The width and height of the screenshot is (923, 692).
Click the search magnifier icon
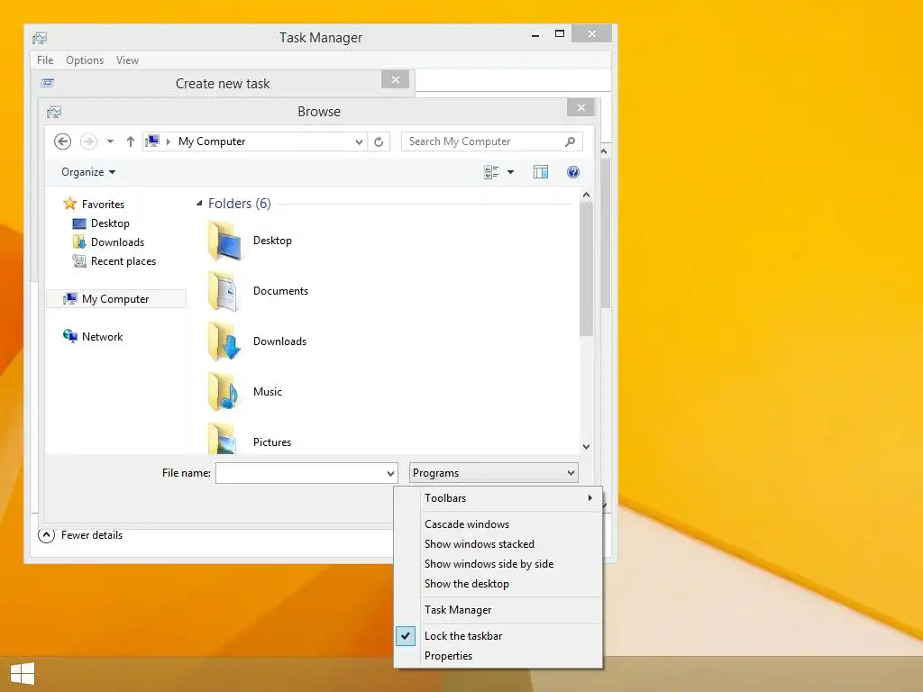tap(570, 141)
